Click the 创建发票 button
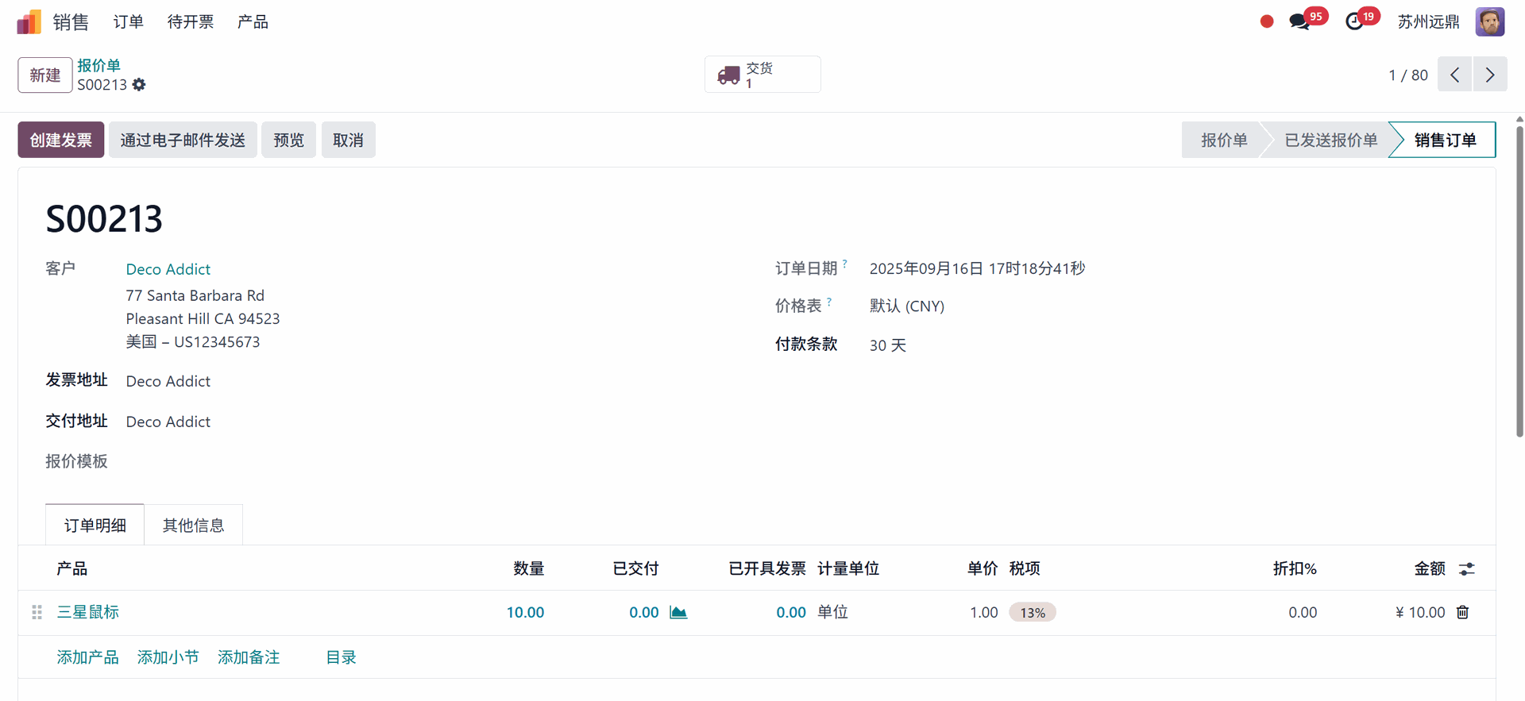The image size is (1525, 701). click(x=61, y=141)
